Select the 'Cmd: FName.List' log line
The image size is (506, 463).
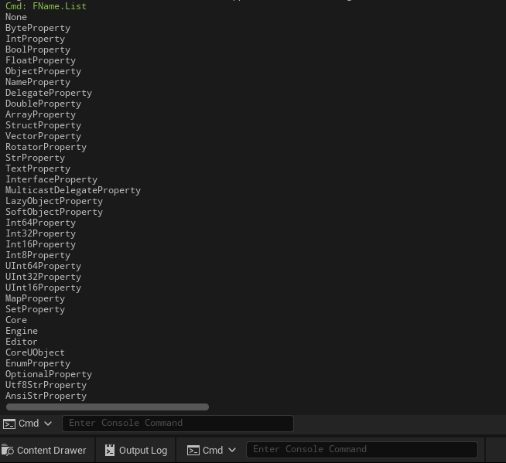click(x=46, y=6)
